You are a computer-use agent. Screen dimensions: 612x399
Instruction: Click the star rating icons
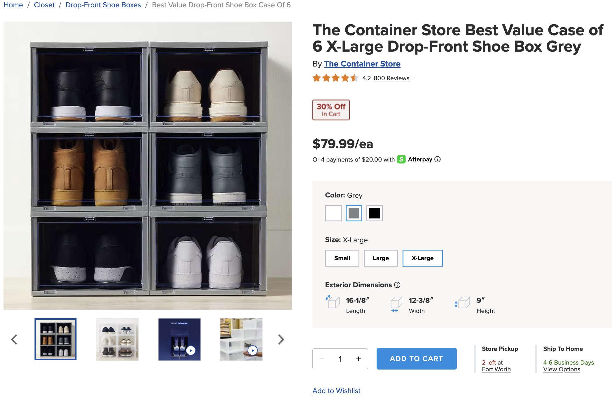(335, 78)
